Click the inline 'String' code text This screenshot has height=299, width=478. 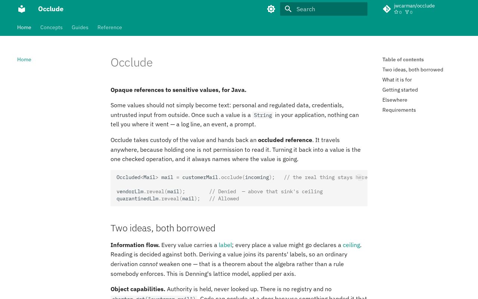click(x=263, y=115)
